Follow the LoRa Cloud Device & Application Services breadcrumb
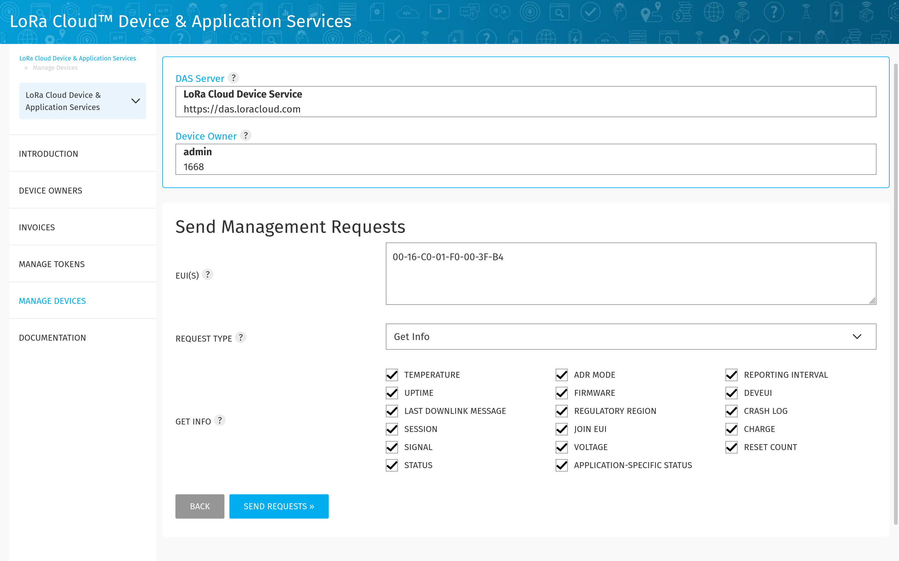Viewport: 899px width, 561px height. [78, 58]
